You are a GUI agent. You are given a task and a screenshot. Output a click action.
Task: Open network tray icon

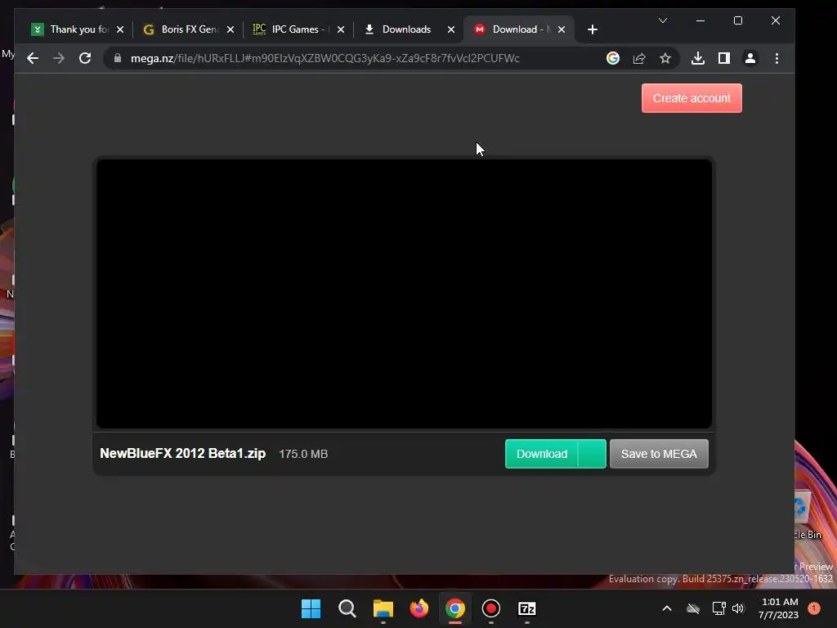coord(718,608)
